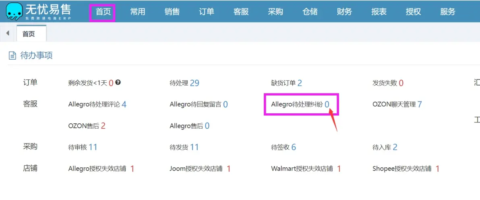Open the 采购 top menu

tap(275, 12)
